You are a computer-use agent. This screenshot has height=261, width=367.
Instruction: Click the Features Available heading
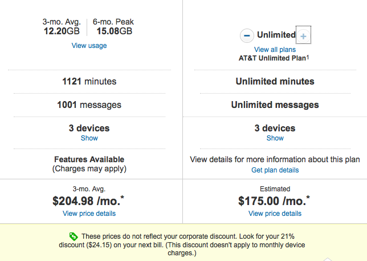[x=89, y=159]
